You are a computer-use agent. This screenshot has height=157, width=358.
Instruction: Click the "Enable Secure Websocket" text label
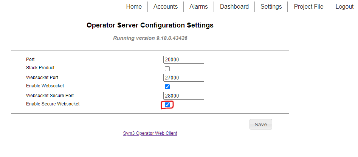[53, 104]
